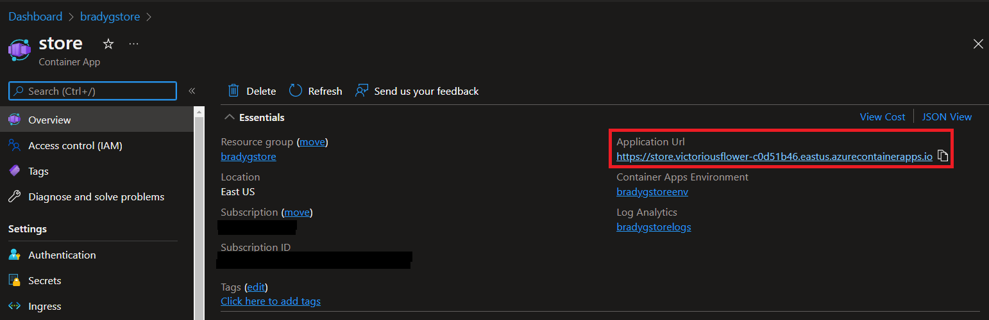Click the purple Tags icon
This screenshot has width=989, height=320.
[14, 171]
